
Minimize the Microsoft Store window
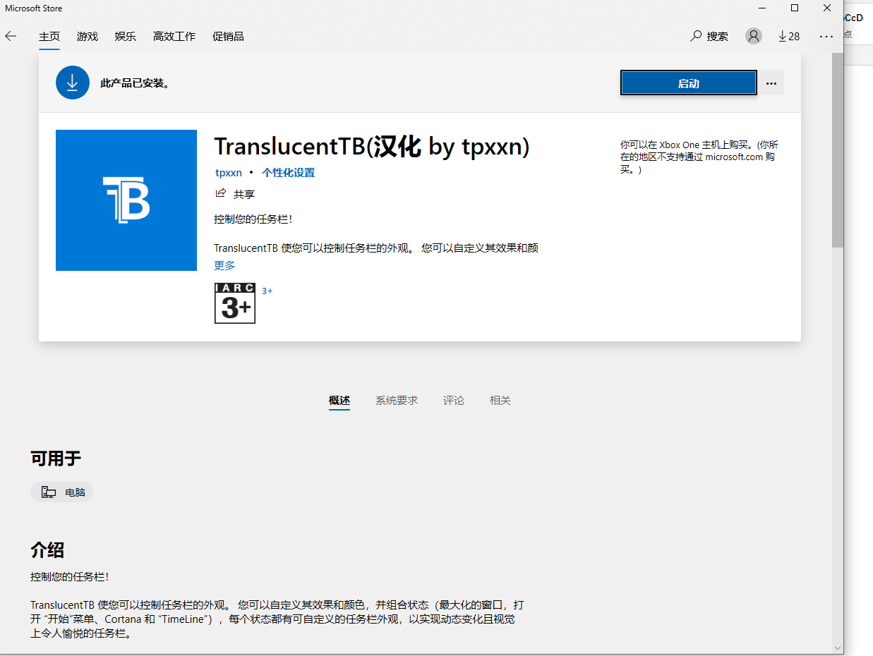pyautogui.click(x=762, y=8)
